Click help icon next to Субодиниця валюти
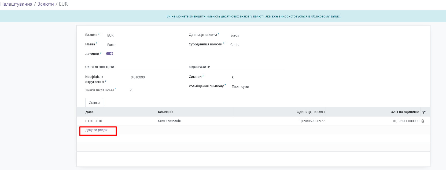 224,43
